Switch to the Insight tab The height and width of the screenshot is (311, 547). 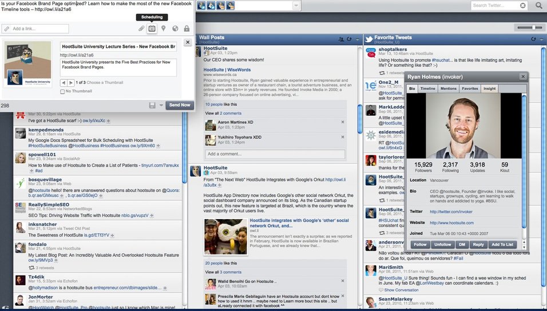[x=489, y=88]
